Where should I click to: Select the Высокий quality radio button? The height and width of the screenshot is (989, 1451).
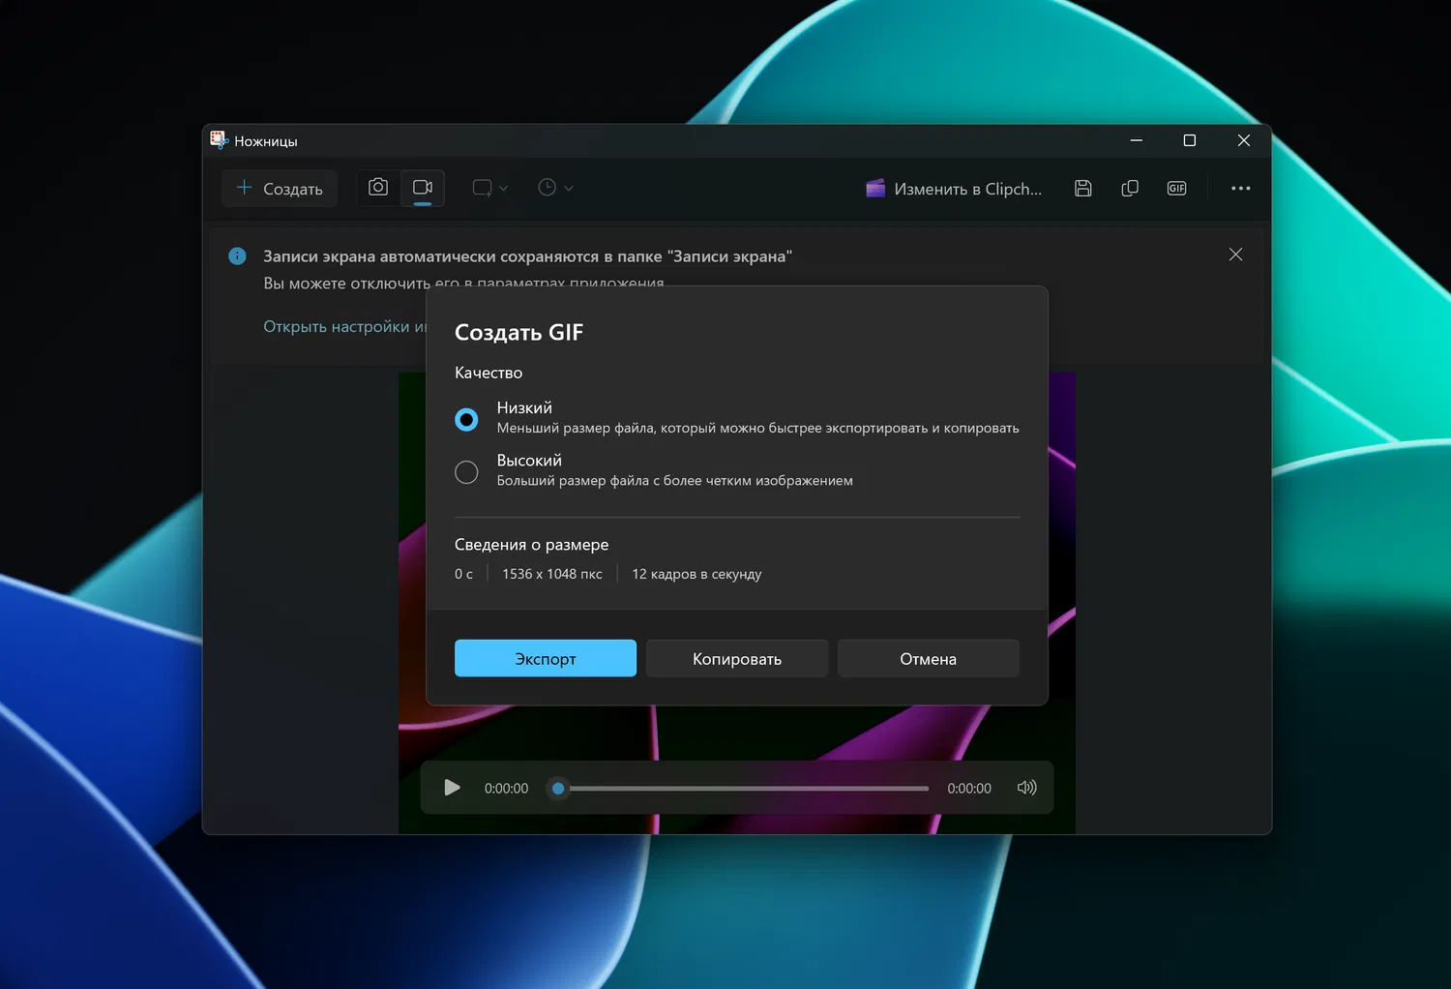466,472
